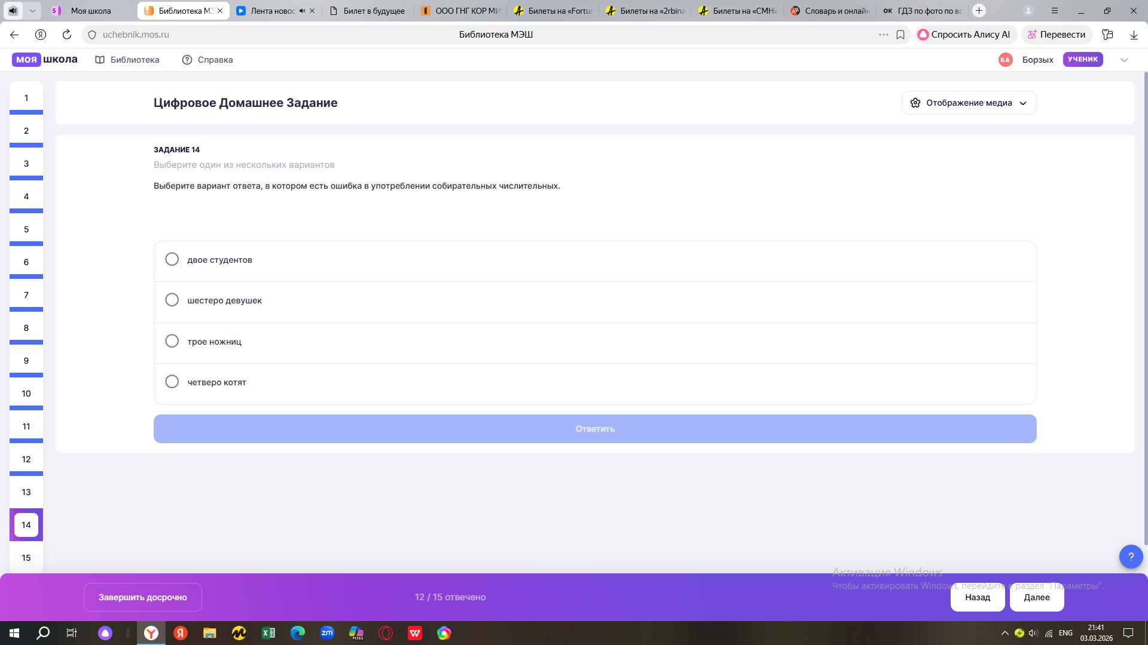Open the Отображение медиа dropdown

coord(969,103)
